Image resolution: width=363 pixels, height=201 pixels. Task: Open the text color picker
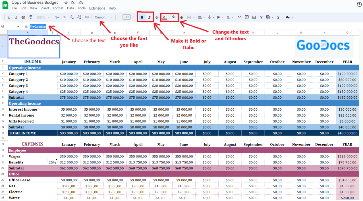click(x=164, y=17)
